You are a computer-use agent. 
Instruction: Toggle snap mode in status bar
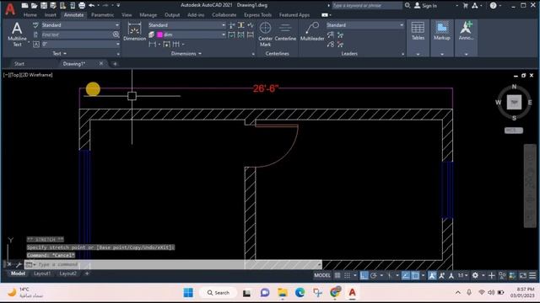pos(347,275)
